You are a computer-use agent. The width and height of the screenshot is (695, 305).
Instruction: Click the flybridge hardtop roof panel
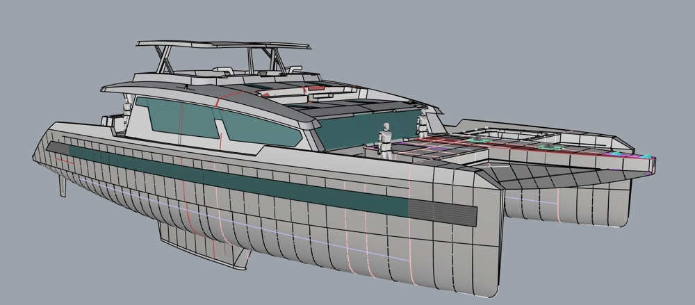click(222, 44)
